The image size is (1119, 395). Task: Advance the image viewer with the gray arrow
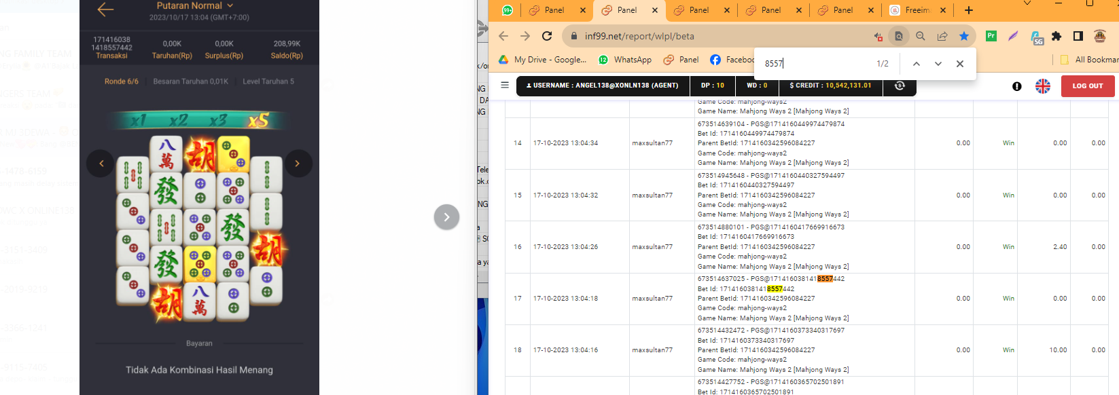[446, 217]
